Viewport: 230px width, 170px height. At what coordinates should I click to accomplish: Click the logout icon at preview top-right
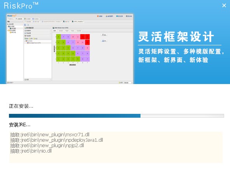coord(126,16)
